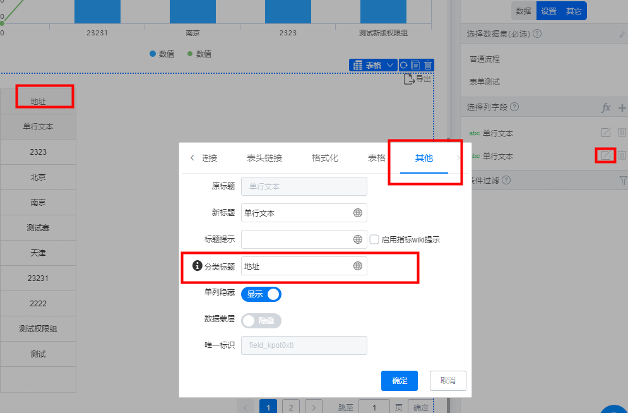628x413 pixels.
Task: Switch to the 连接 tab
Action: 210,158
